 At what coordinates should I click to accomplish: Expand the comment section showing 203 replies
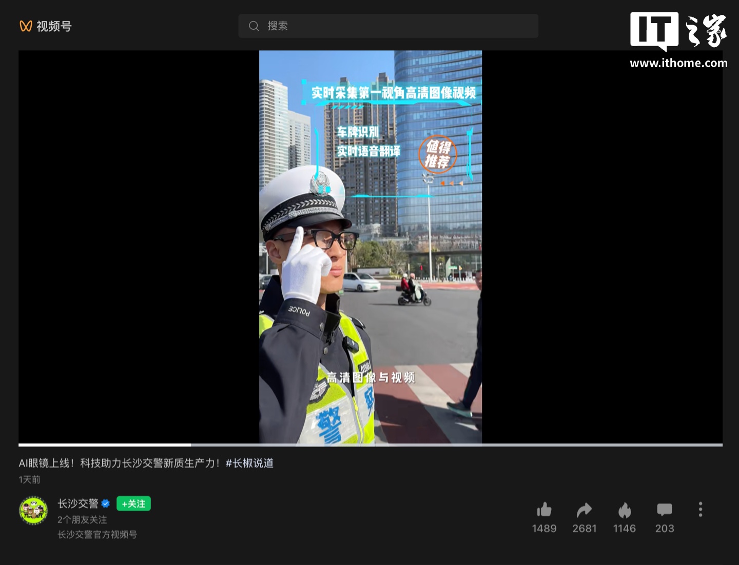pyautogui.click(x=664, y=529)
